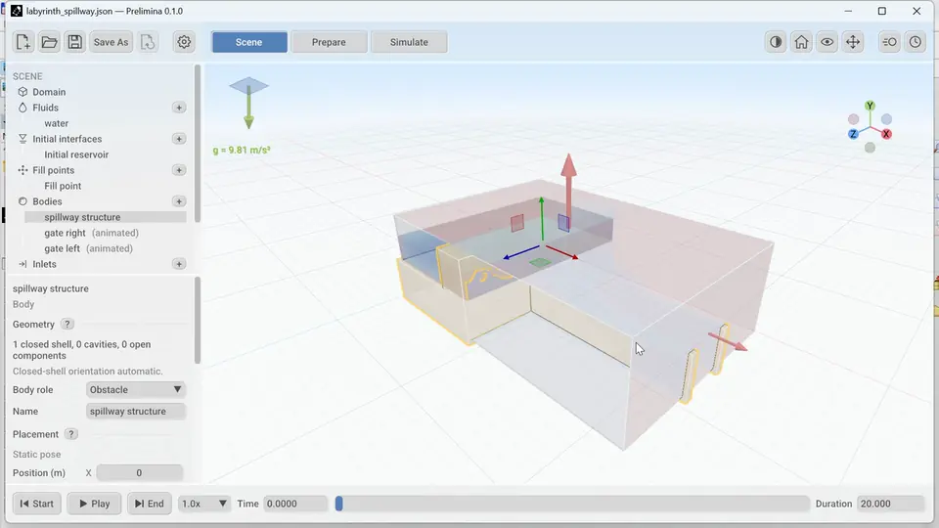Save the scene with the floppy disk icon
Image resolution: width=939 pixels, height=528 pixels.
(x=75, y=42)
